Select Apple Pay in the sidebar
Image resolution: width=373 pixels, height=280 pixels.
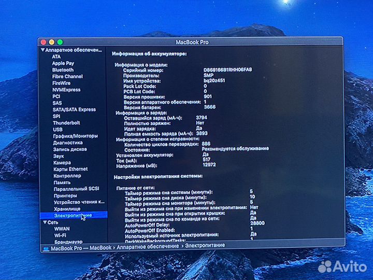click(63, 63)
